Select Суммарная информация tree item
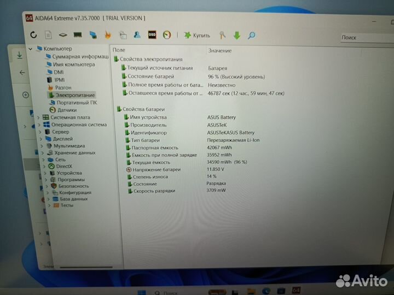The height and width of the screenshot is (295, 394). 77,57
